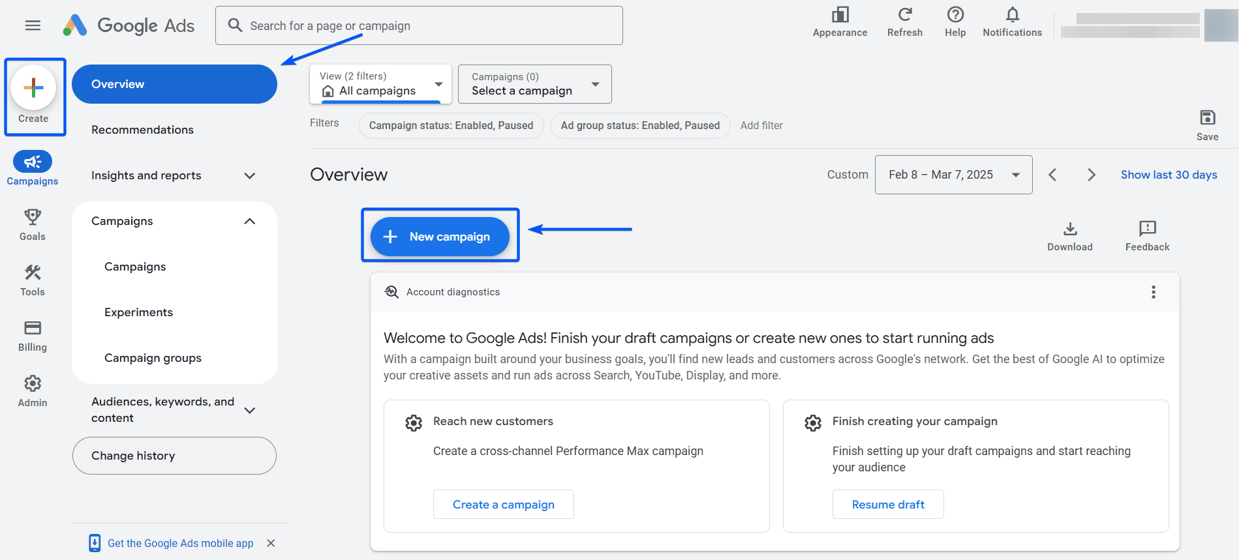Open the hamburger main menu

pyautogui.click(x=33, y=25)
